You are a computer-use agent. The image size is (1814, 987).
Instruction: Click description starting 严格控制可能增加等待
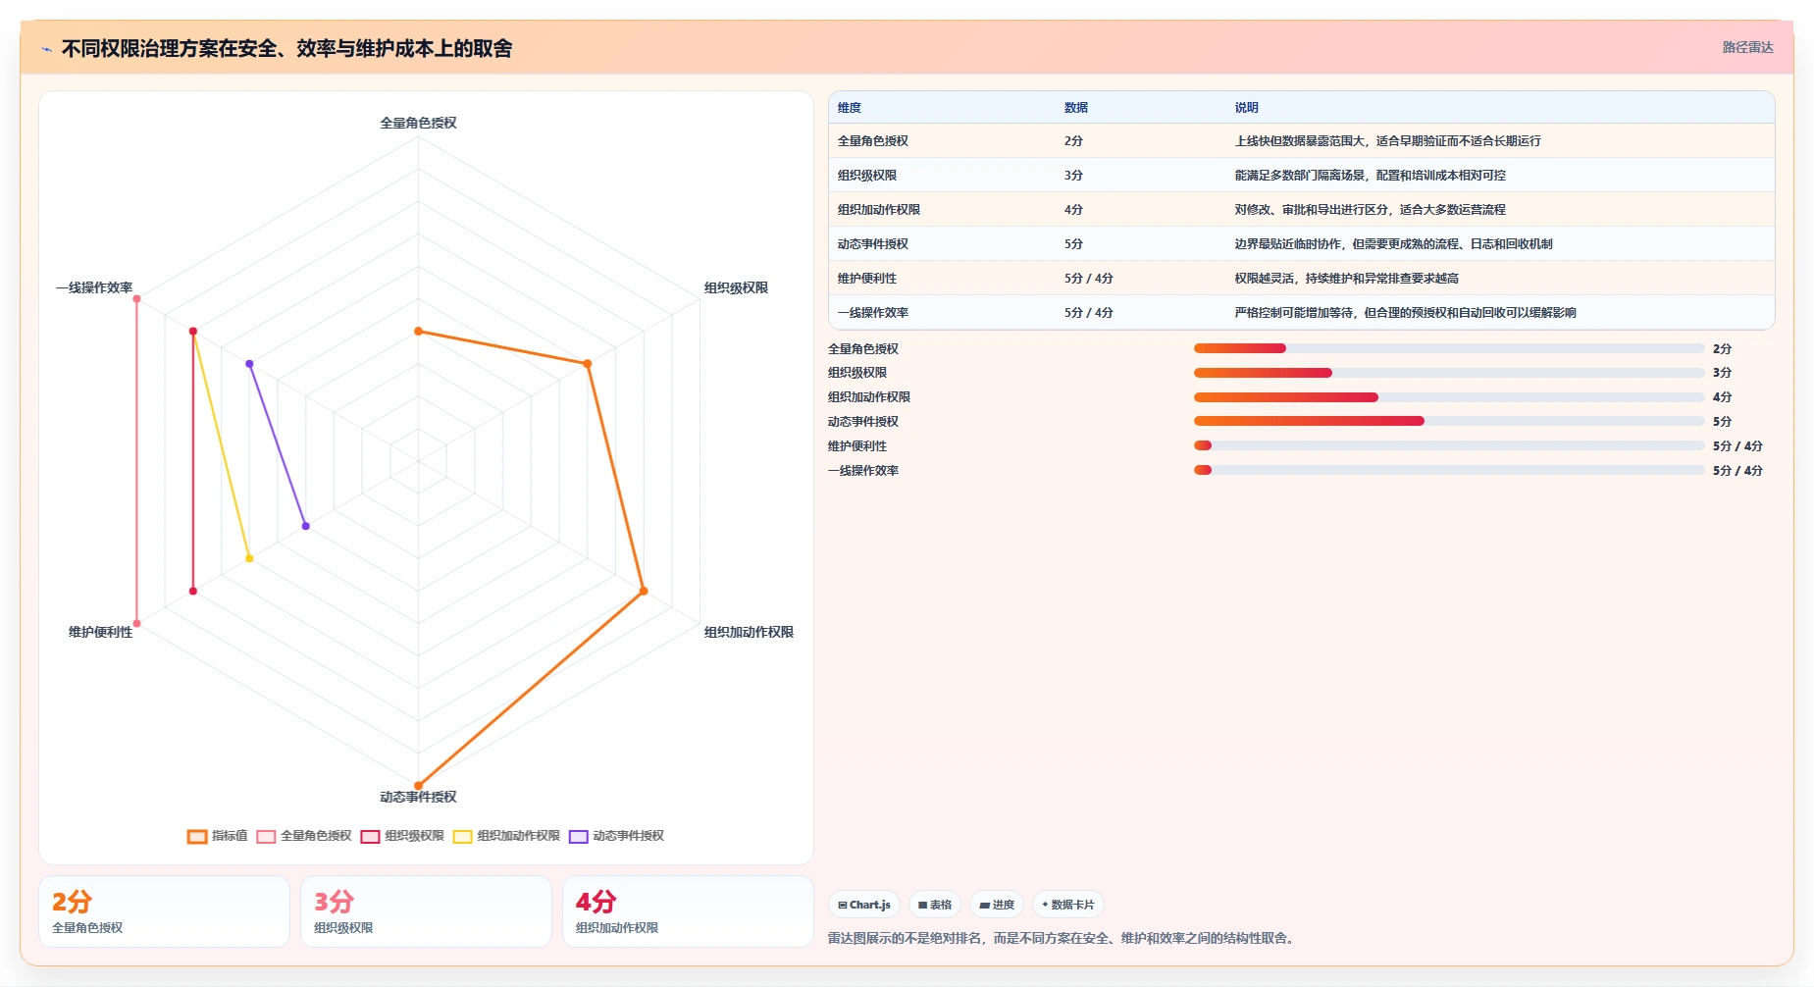(x=1405, y=313)
